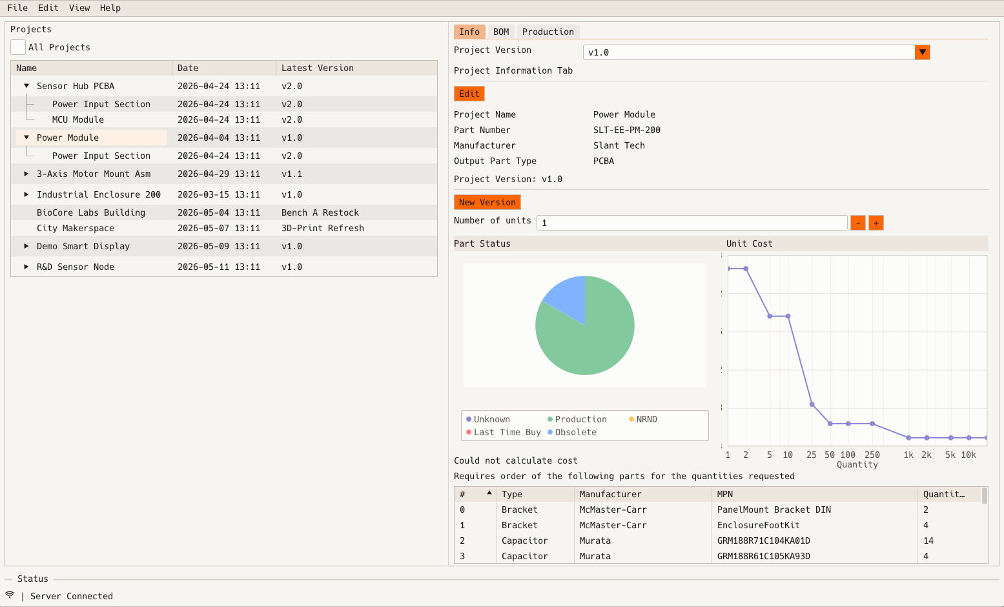Sort projects by Date column header
1004x607 pixels.
click(x=224, y=68)
